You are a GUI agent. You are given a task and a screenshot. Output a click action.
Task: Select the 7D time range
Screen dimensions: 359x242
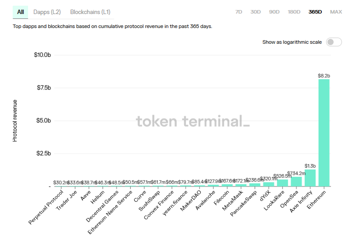pyautogui.click(x=239, y=12)
